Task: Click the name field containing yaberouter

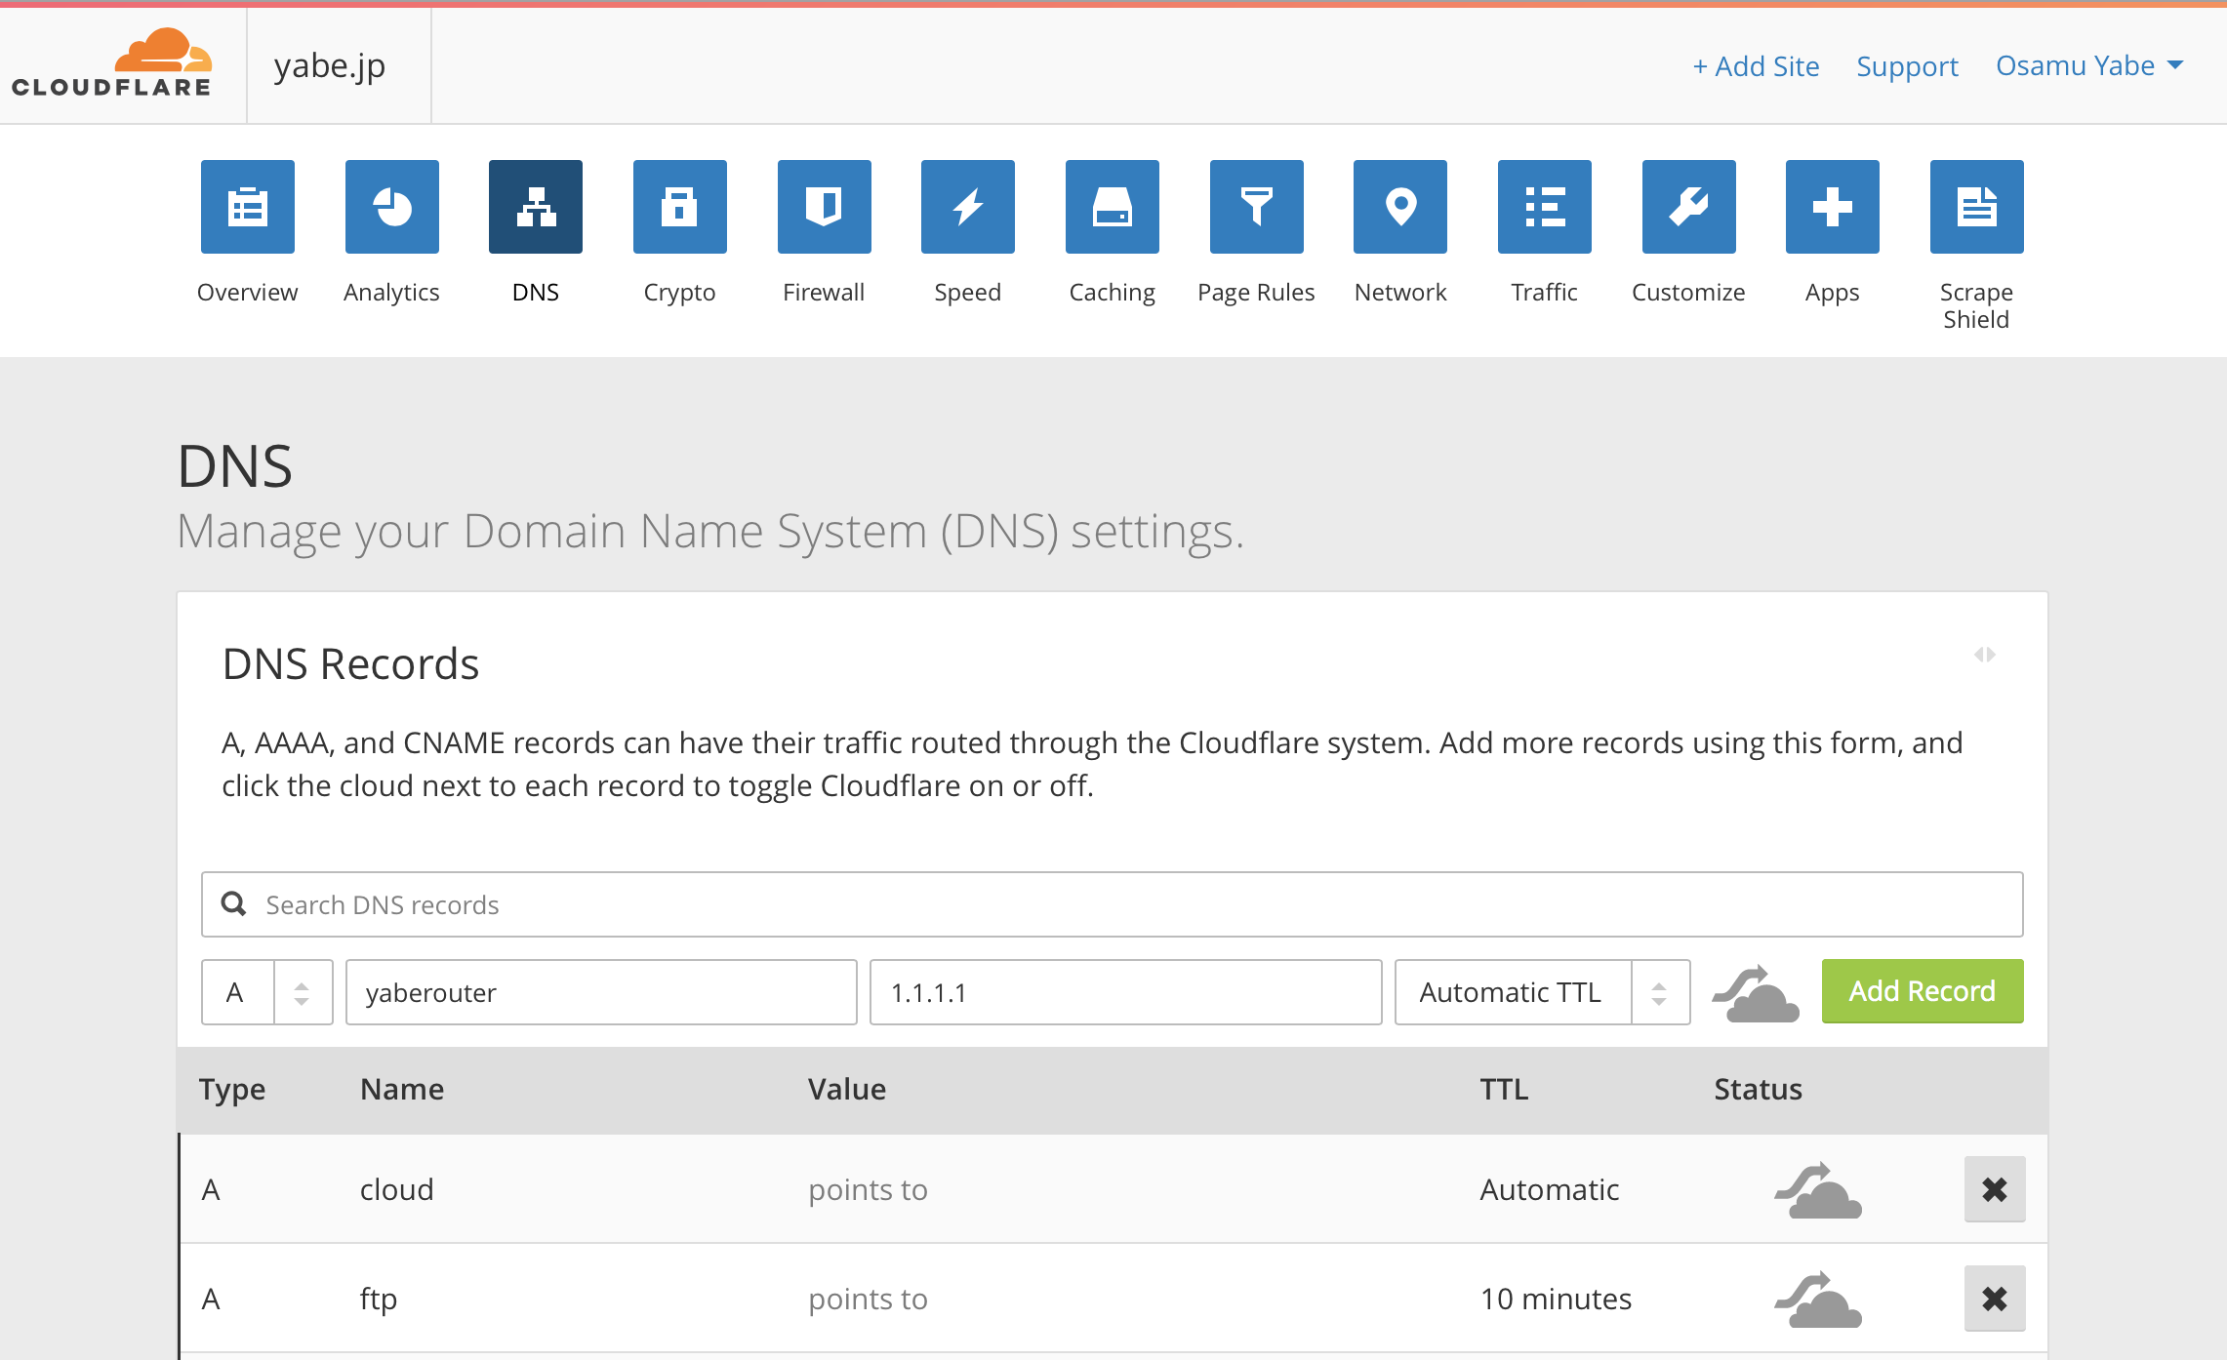Action: [601, 992]
